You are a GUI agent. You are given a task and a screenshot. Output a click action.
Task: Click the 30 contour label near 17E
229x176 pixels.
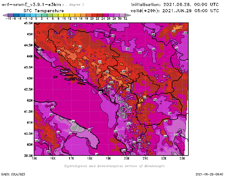coord(73,122)
